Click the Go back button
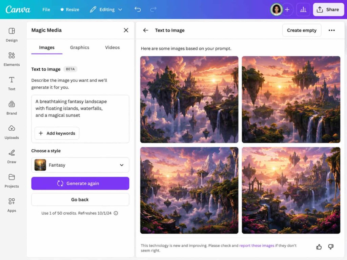 [80, 199]
